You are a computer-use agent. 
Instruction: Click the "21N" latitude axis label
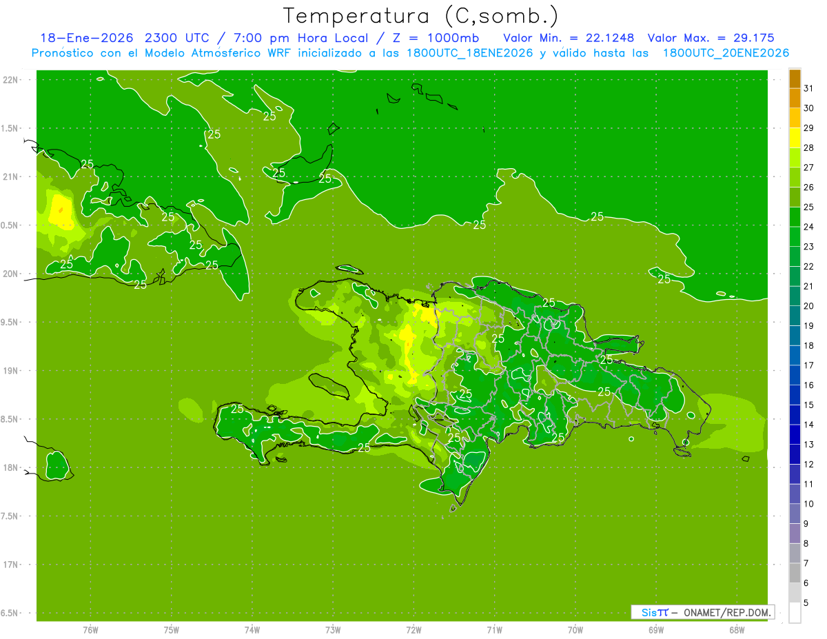10,176
